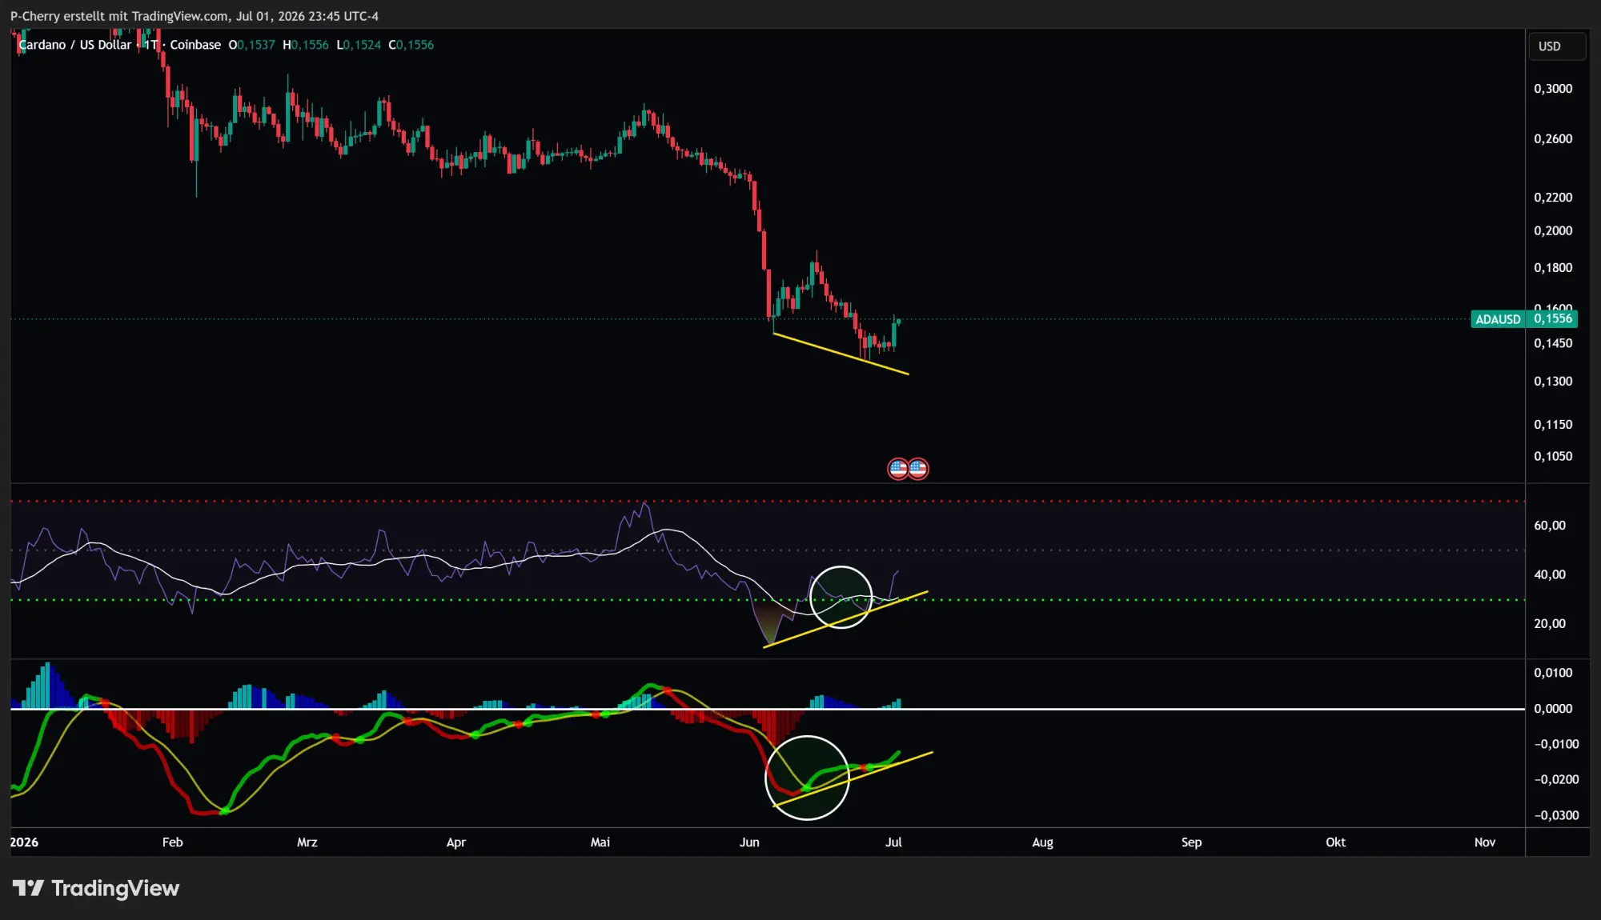Click the 0,0000 MACD scale label

coord(1553,709)
